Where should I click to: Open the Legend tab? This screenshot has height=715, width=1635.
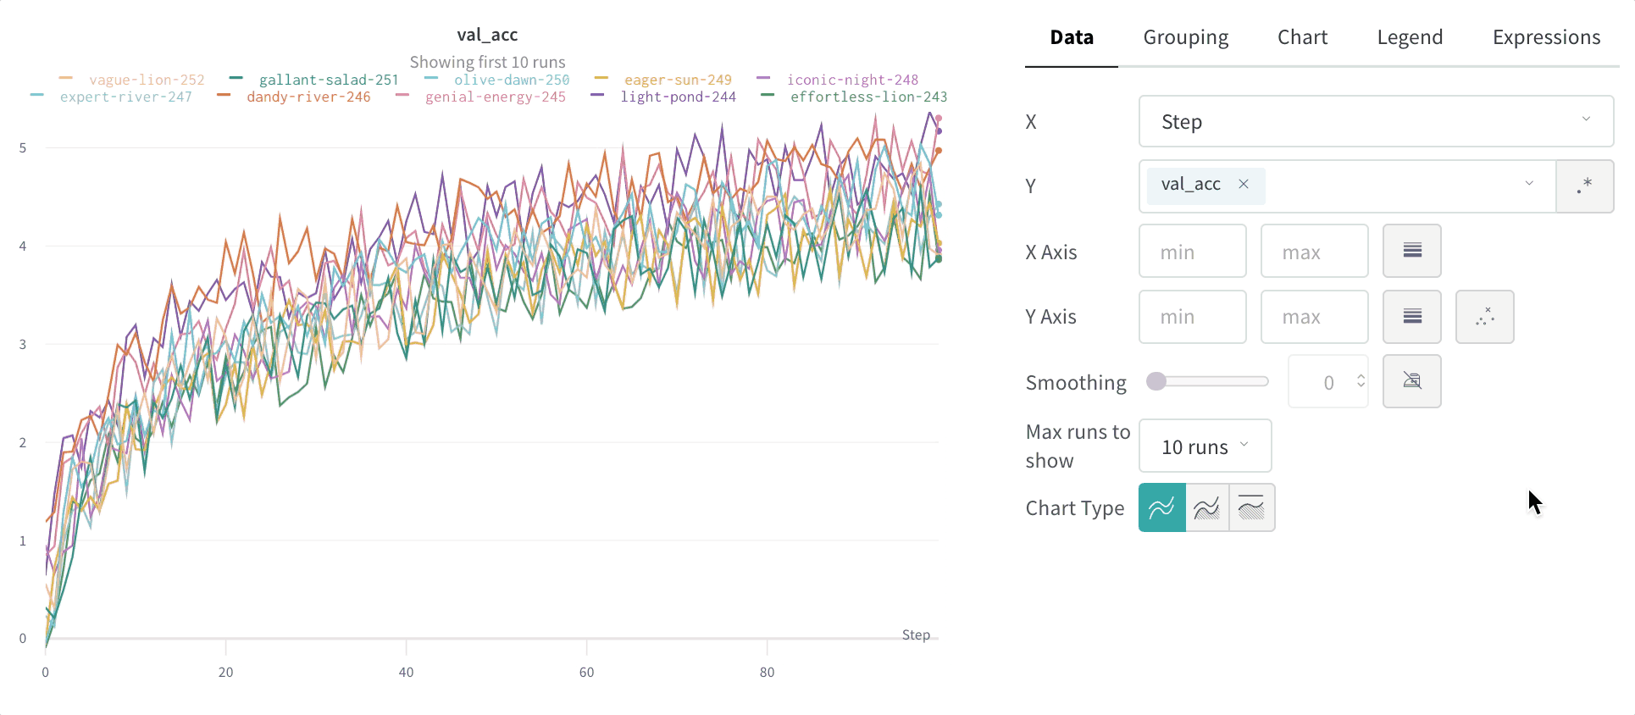[1409, 37]
